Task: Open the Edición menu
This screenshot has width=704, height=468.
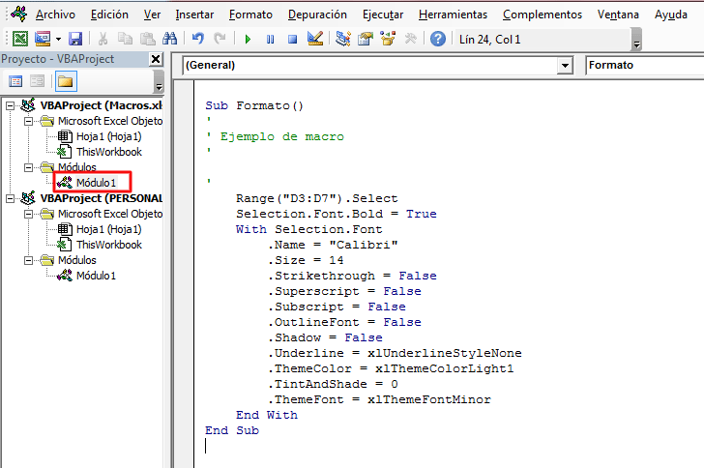Action: [109, 15]
